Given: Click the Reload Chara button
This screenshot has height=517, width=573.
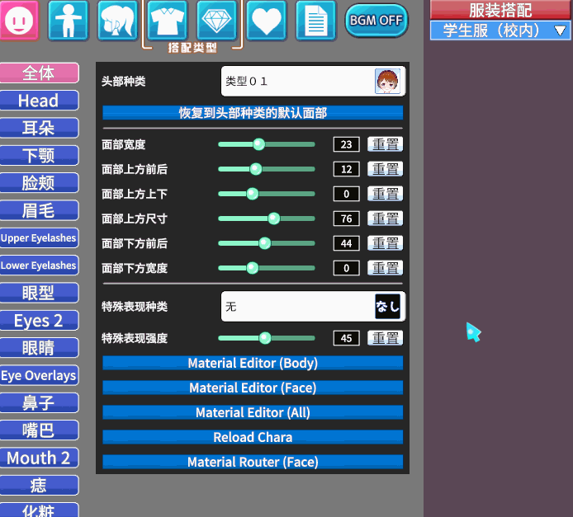Looking at the screenshot, I should 253,437.
